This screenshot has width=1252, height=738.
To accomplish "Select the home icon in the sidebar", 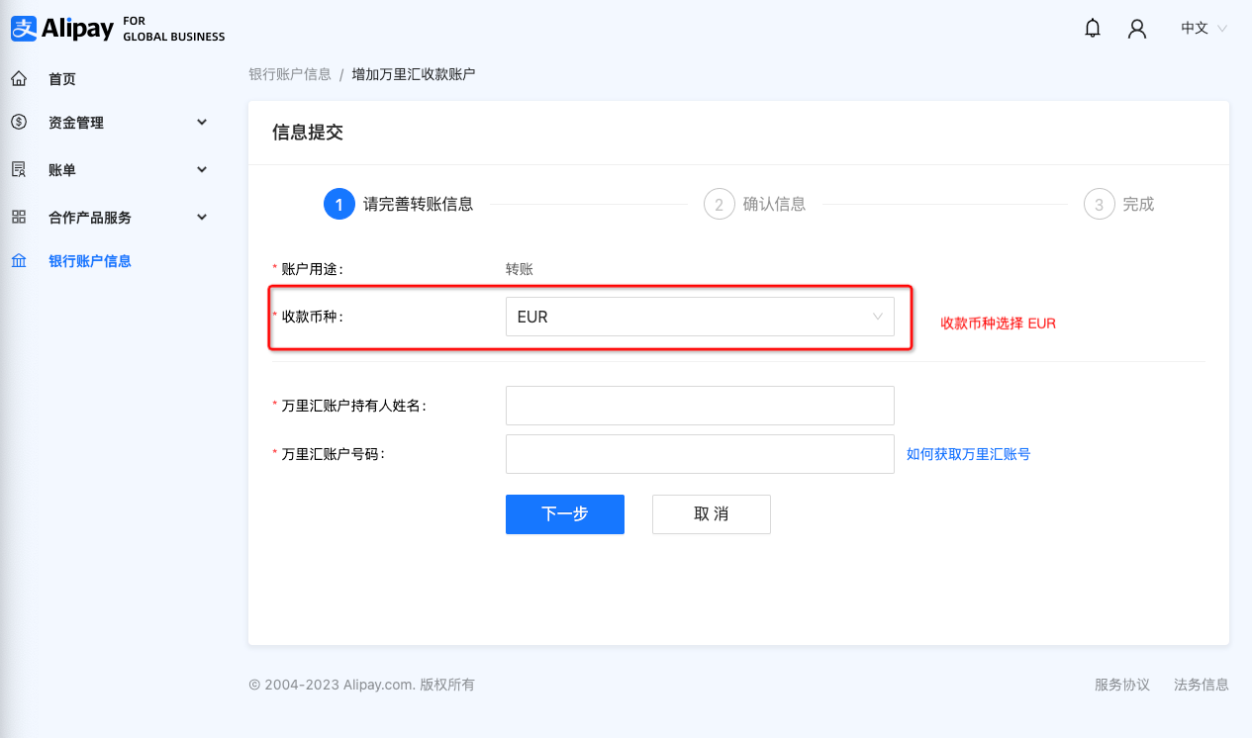I will (18, 78).
